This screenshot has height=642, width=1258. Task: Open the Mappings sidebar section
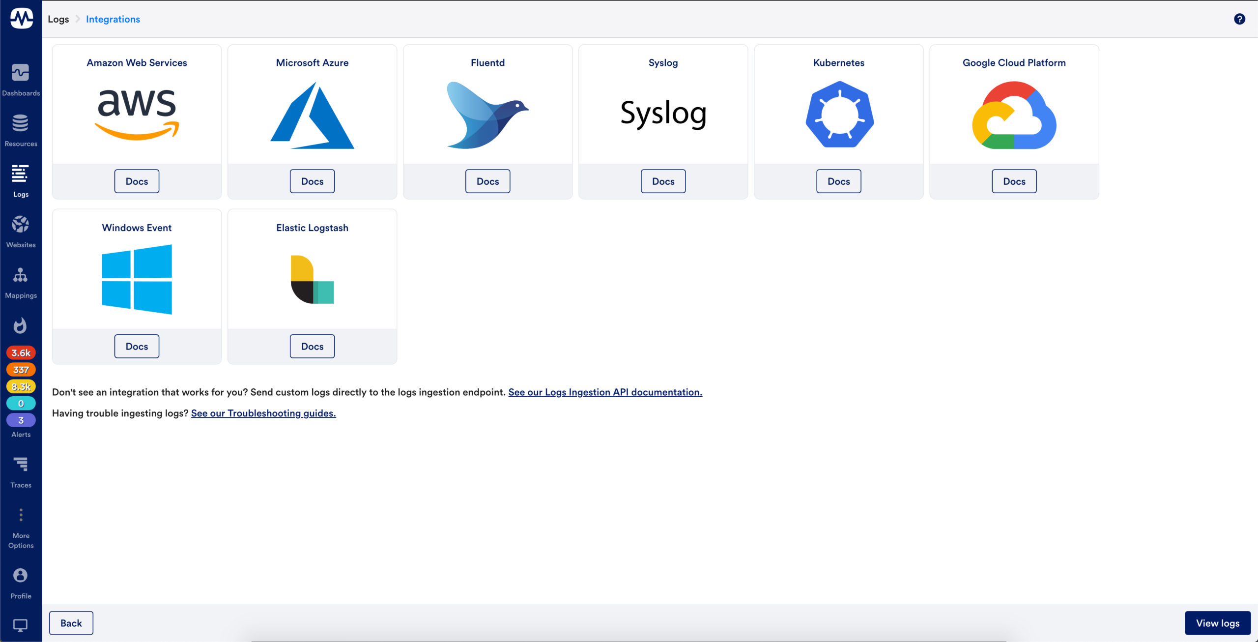(21, 282)
